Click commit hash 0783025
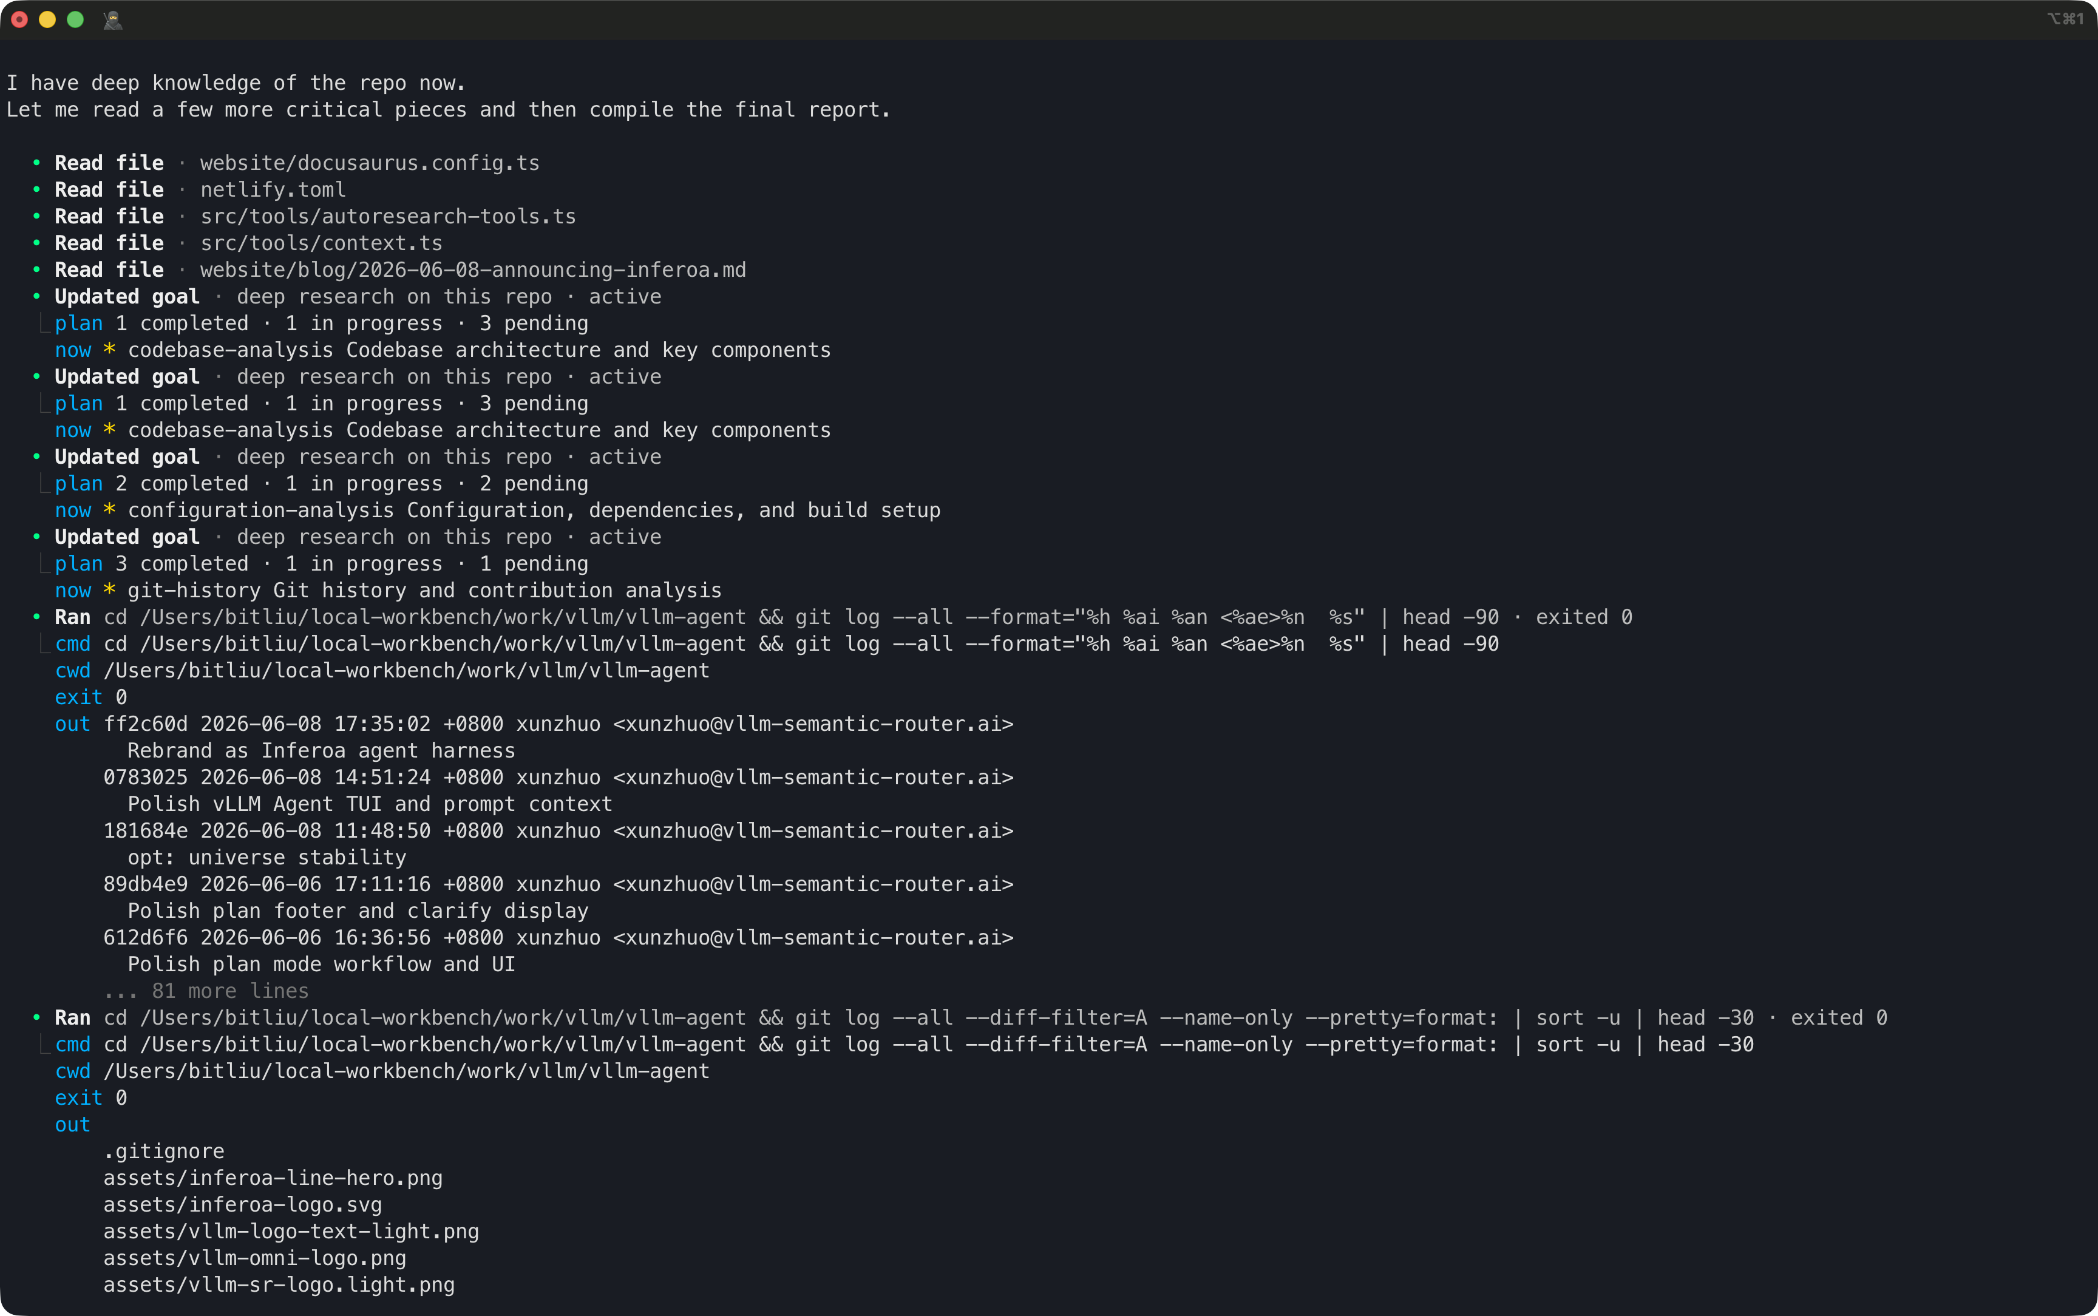2098x1316 pixels. coord(145,777)
